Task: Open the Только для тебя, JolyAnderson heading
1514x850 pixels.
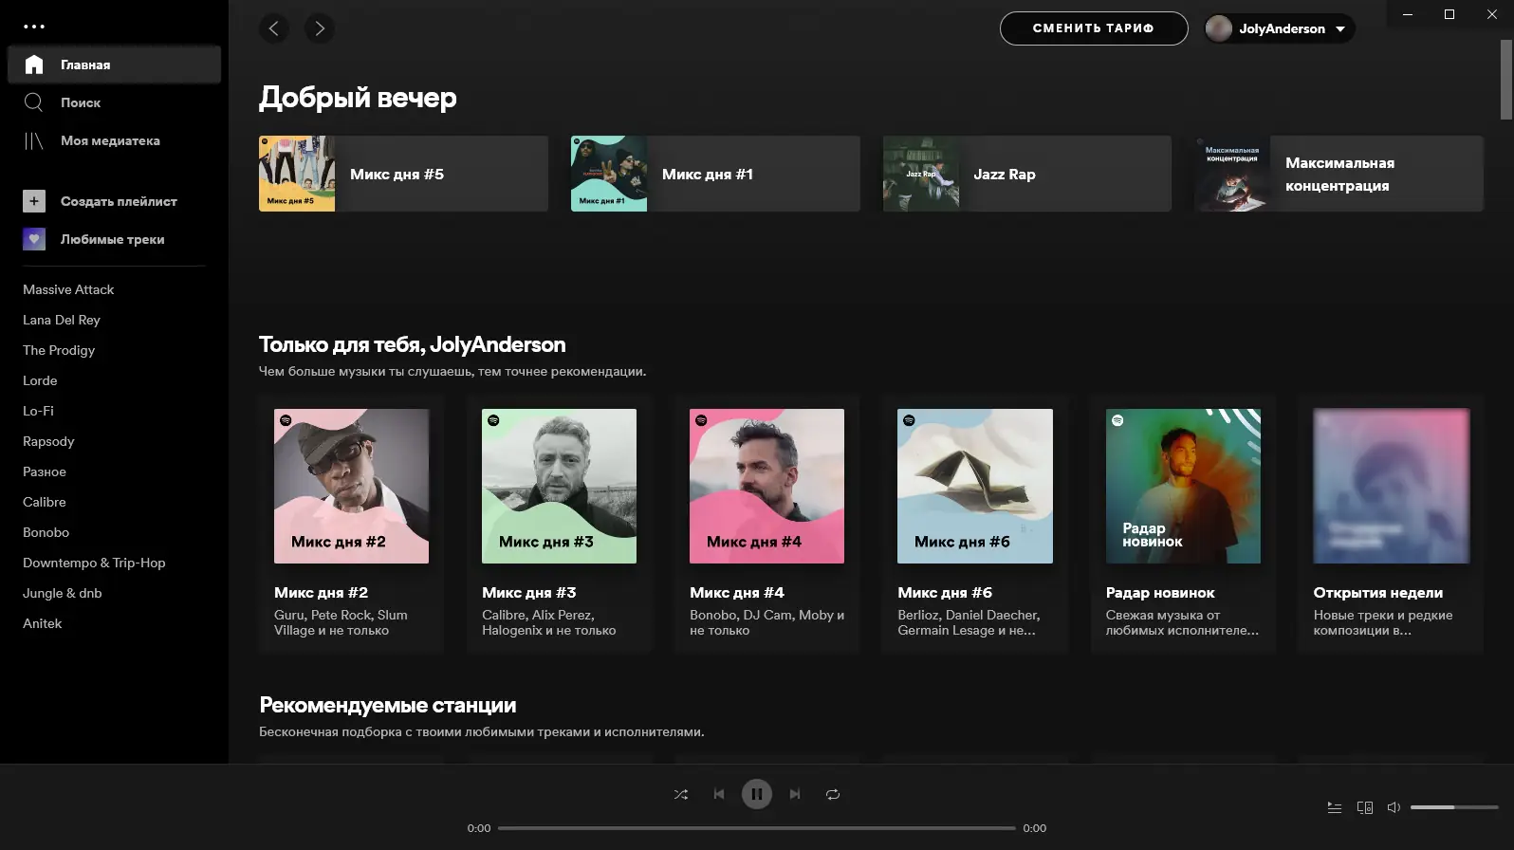Action: pyautogui.click(x=412, y=344)
